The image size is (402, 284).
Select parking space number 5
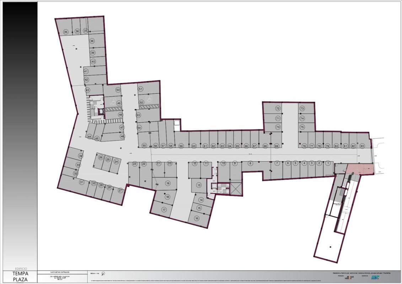pos(296,163)
